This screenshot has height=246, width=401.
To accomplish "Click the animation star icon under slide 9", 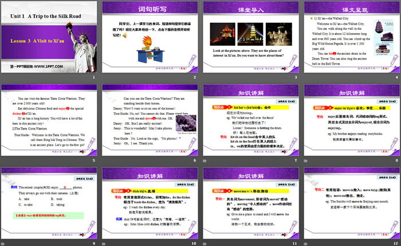I will [x=2, y=244].
